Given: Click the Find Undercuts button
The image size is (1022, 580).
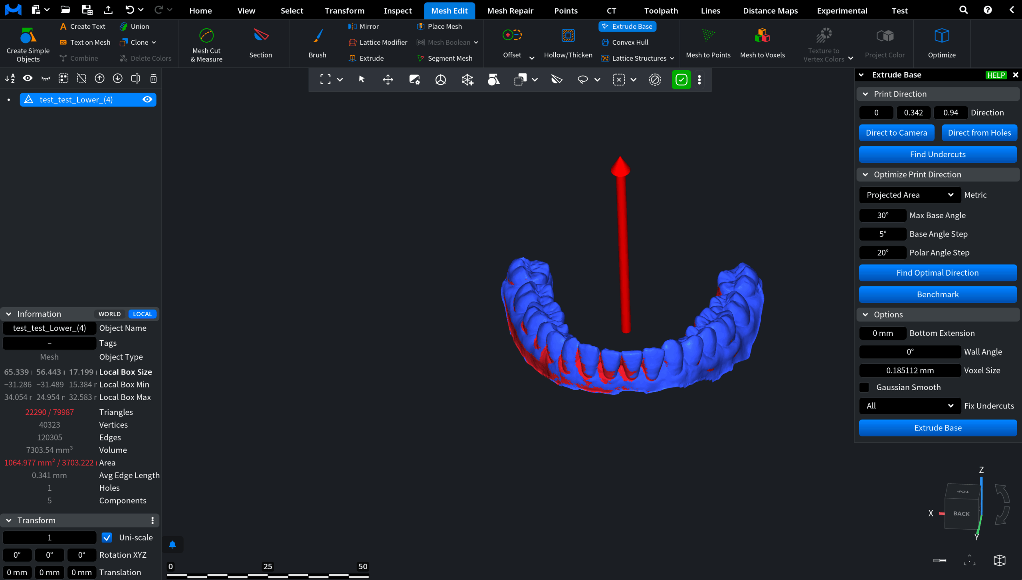Looking at the screenshot, I should (938, 154).
